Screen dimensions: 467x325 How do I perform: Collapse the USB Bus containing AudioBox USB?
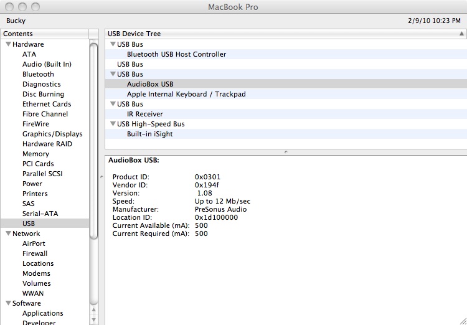[x=113, y=74]
